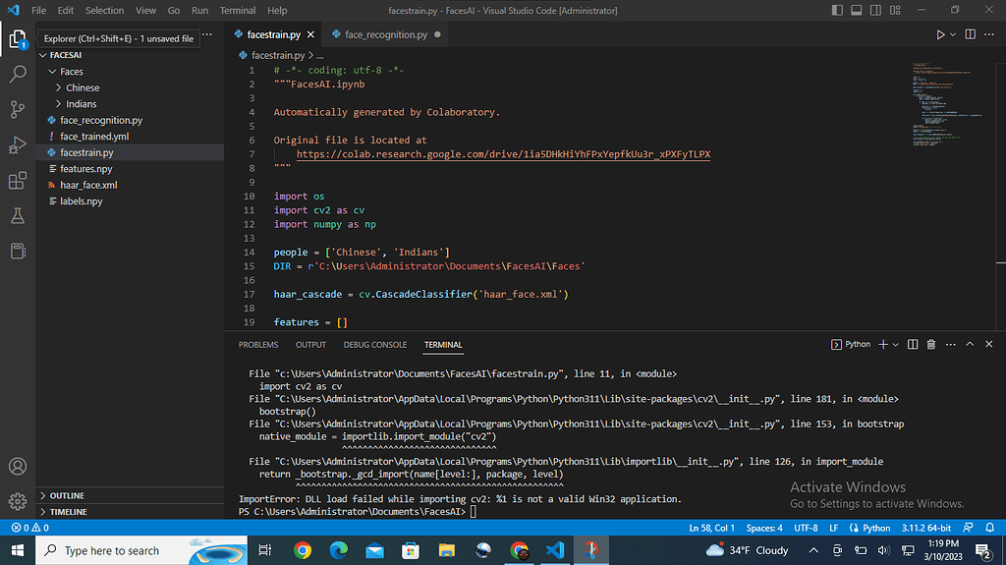The image size is (1006, 565).
Task: Expand the OUTLINE section
Action: tap(67, 496)
